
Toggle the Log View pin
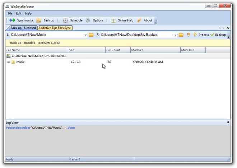[228, 123]
